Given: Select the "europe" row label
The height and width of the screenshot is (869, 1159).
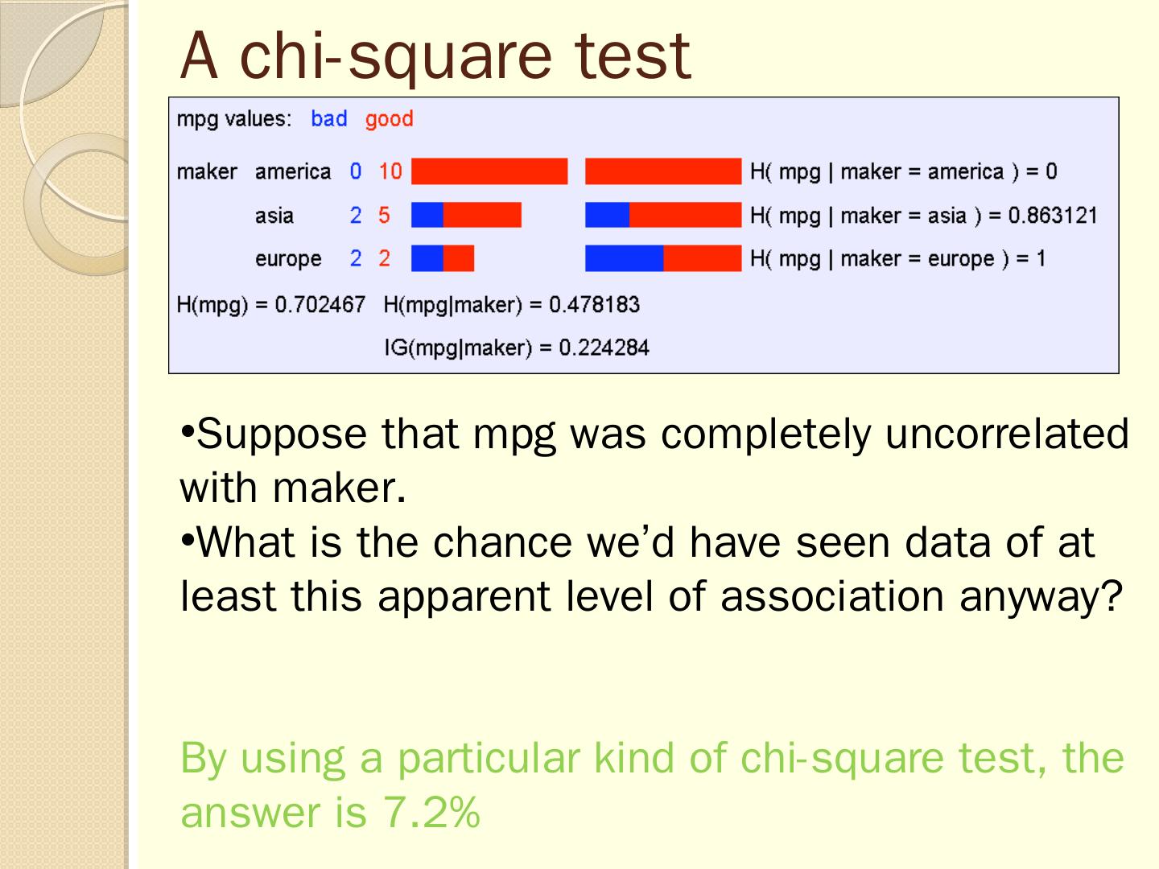Looking at the screenshot, I should click(288, 259).
